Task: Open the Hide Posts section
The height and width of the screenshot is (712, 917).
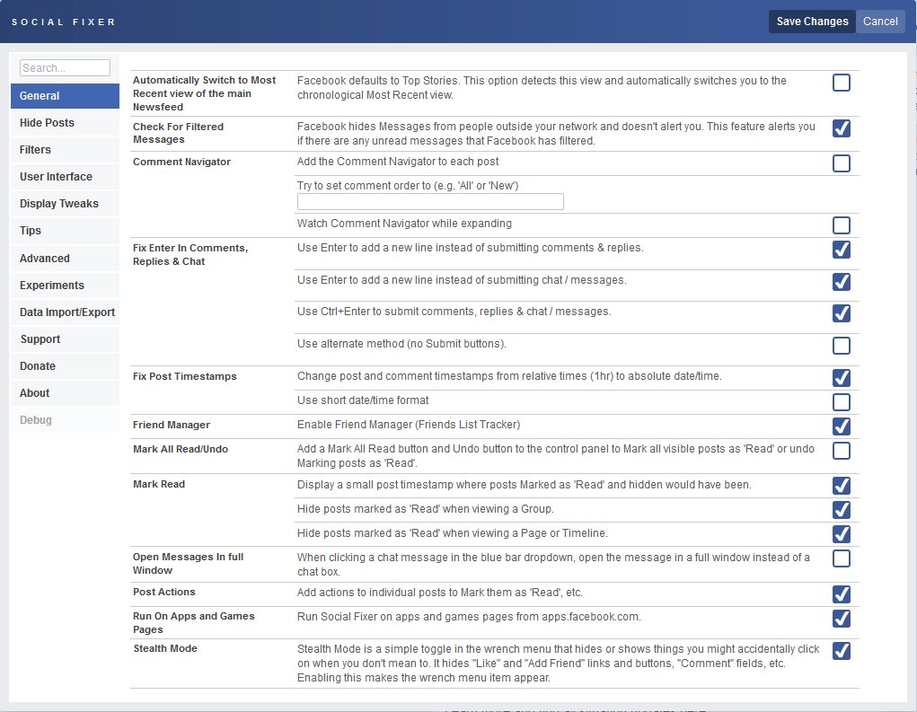Action: coord(65,123)
